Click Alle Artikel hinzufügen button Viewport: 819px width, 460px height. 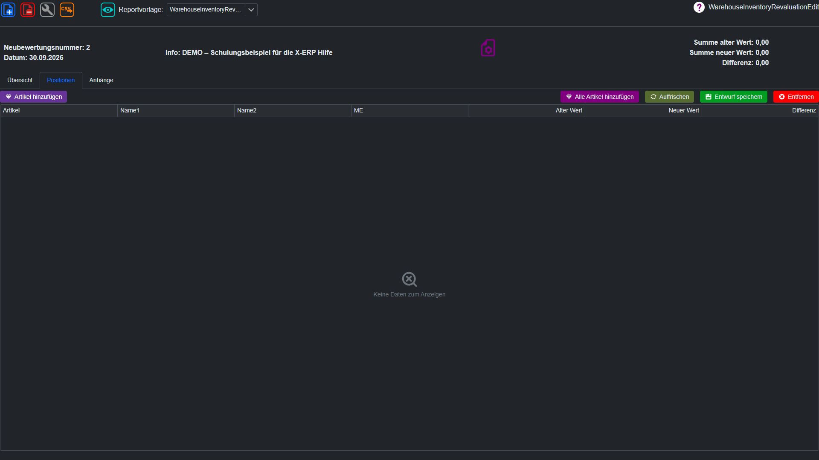pos(599,97)
